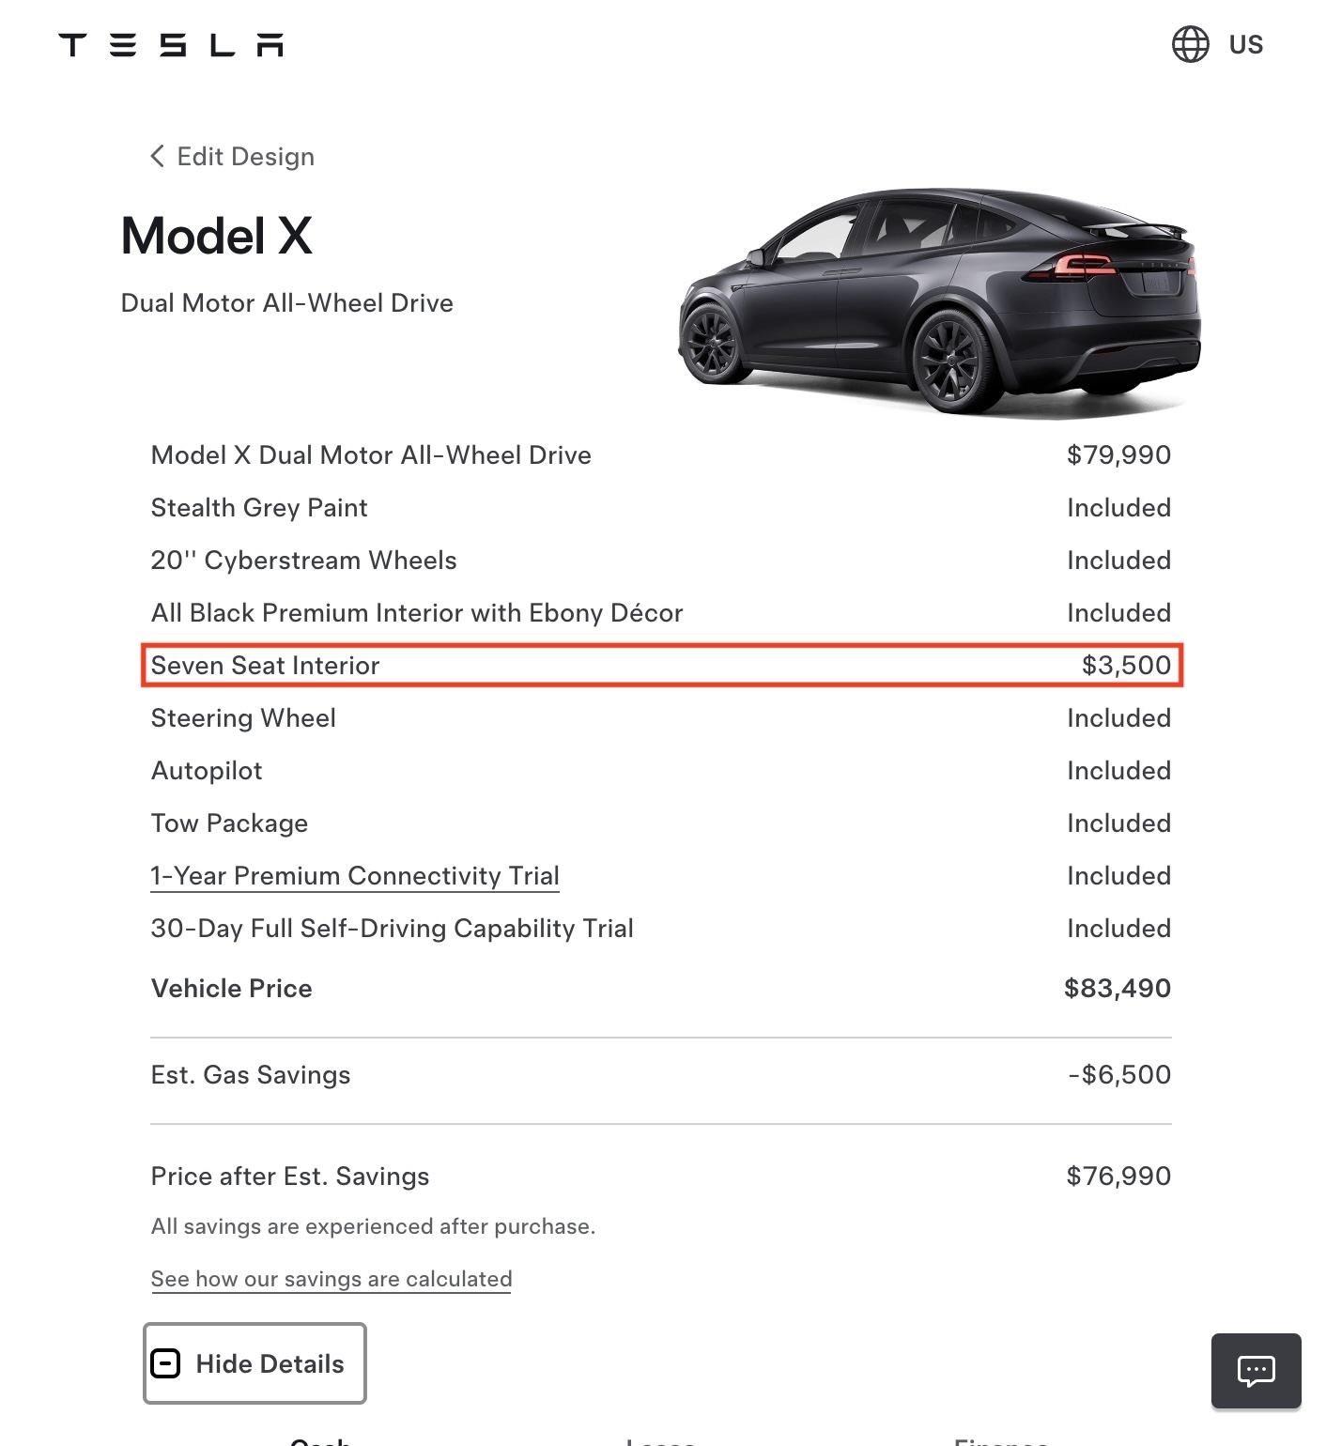Select the Seven Seat Interior row
This screenshot has width=1326, height=1446.
[x=661, y=665]
